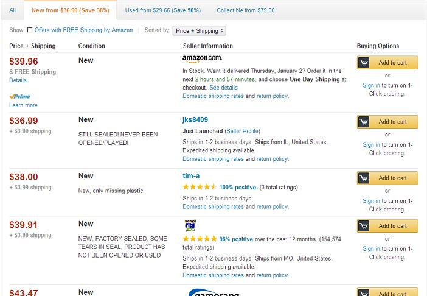Open the Price + Shipping sort dropdown

point(200,31)
